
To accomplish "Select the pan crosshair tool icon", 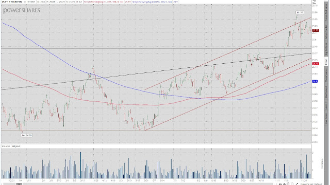I will click(x=284, y=184).
